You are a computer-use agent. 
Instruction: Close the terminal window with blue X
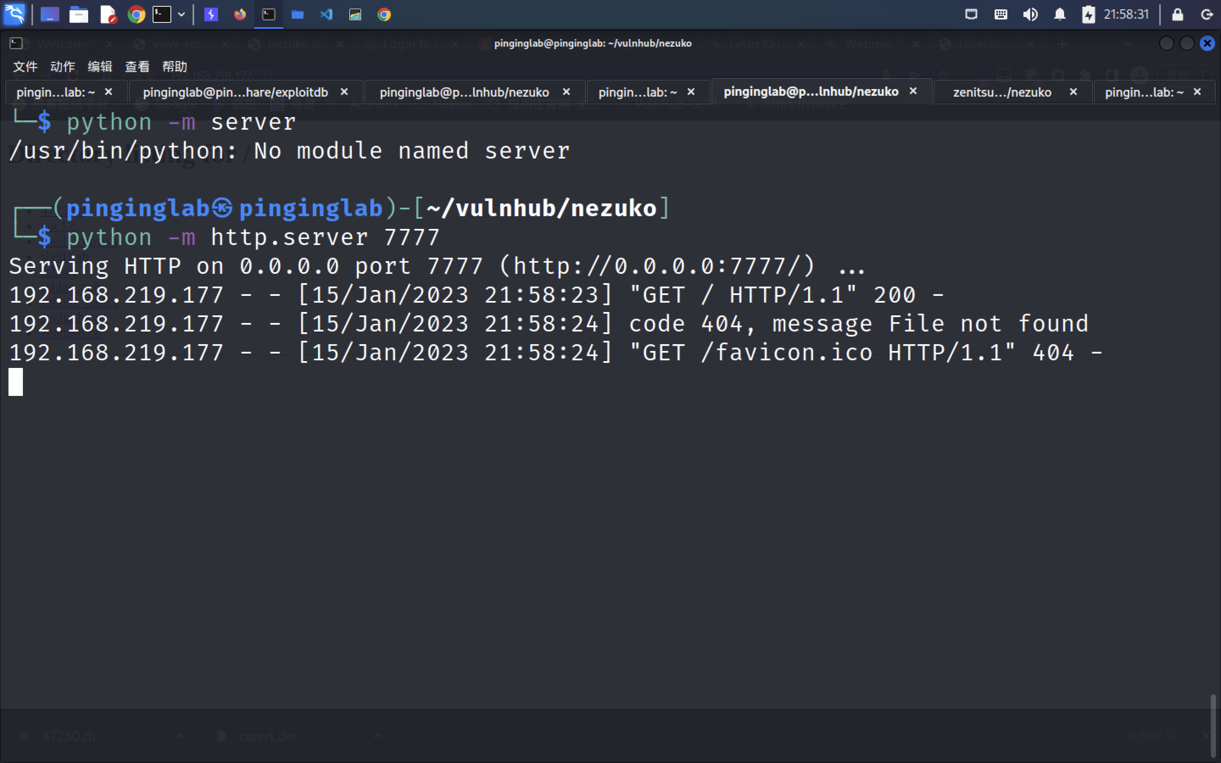(x=1207, y=43)
